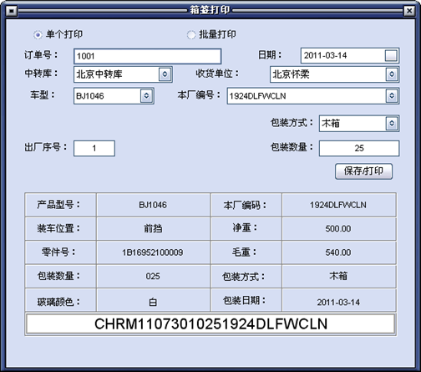Click the 出厂序号 input field
Viewport: 421px width, 372px height.
tap(94, 148)
